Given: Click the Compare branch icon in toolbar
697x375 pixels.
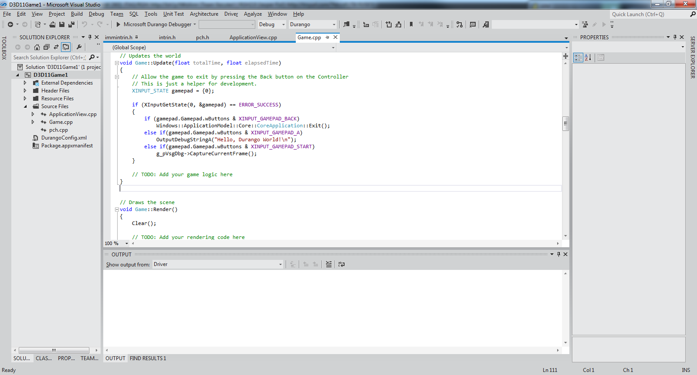Looking at the screenshot, I should coord(460,24).
